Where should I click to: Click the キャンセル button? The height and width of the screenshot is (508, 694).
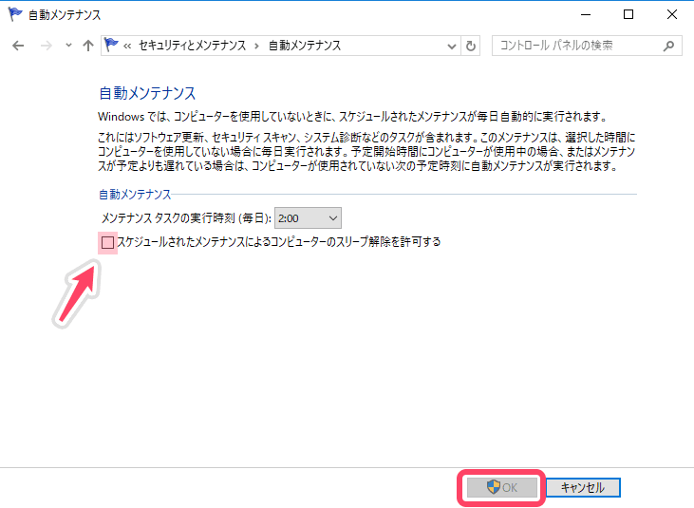click(583, 487)
